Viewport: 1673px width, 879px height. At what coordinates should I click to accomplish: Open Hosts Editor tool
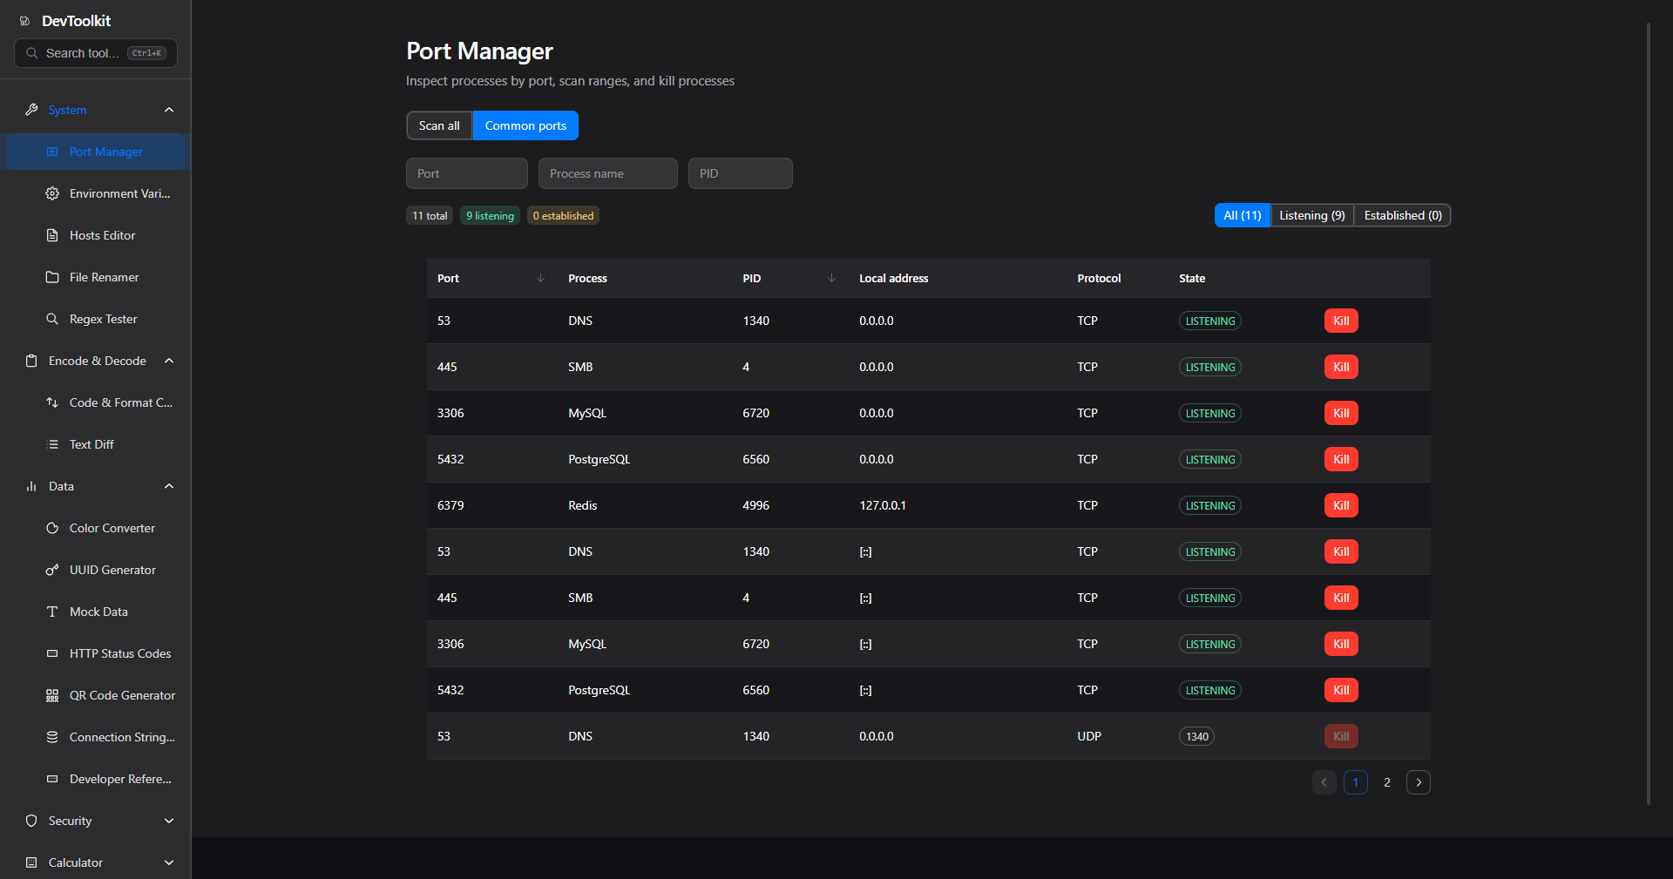point(96,235)
